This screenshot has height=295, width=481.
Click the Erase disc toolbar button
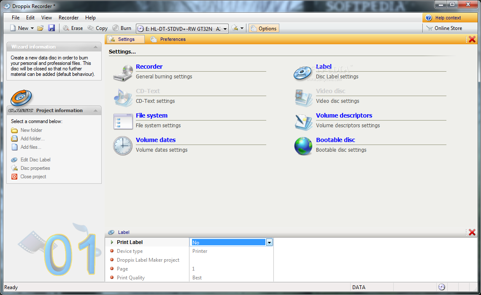(x=73, y=28)
